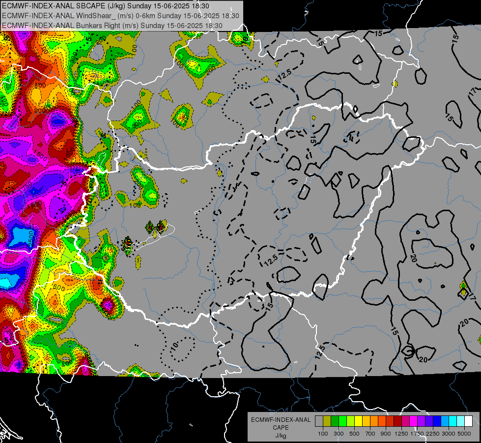
Task: Click the crimson-pink swatch right of the 1250 tick
Action: (406, 421)
